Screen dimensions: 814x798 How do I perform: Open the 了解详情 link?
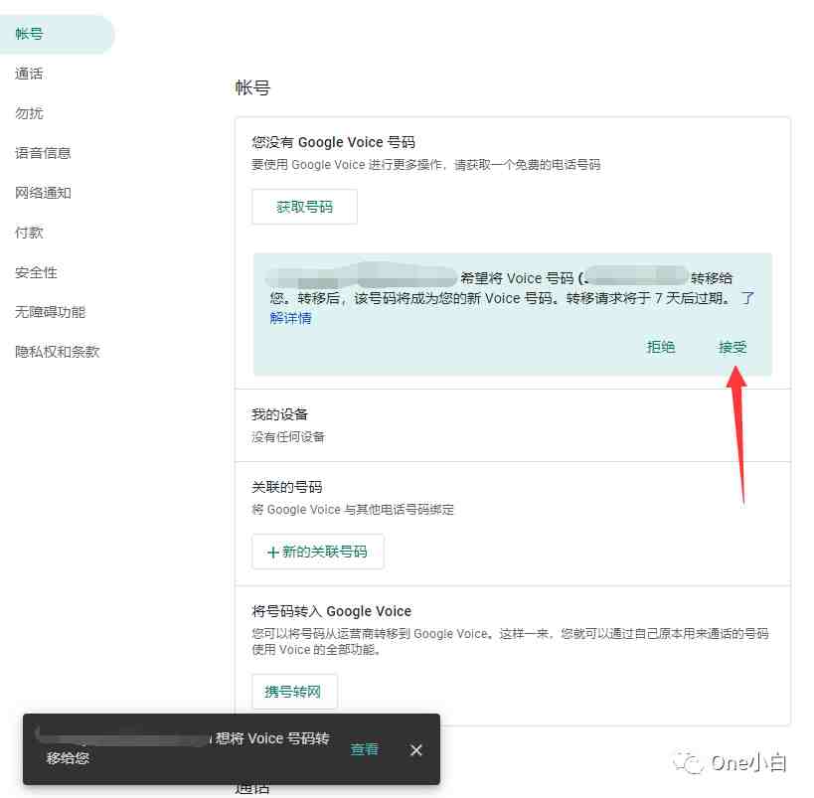click(290, 318)
